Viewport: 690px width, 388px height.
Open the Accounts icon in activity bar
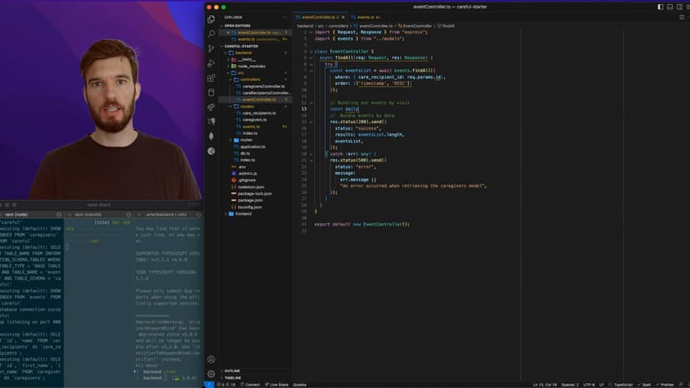[212, 359]
